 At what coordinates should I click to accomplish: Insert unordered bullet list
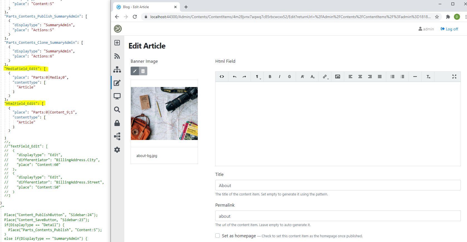[392, 77]
